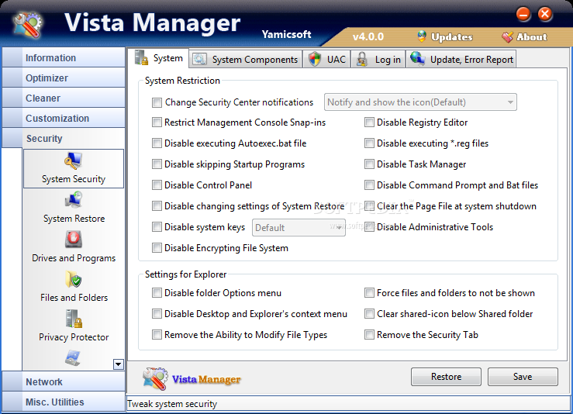Screen dimensions: 573x414
Task: Open Files and Folders icon
Action: [74, 279]
